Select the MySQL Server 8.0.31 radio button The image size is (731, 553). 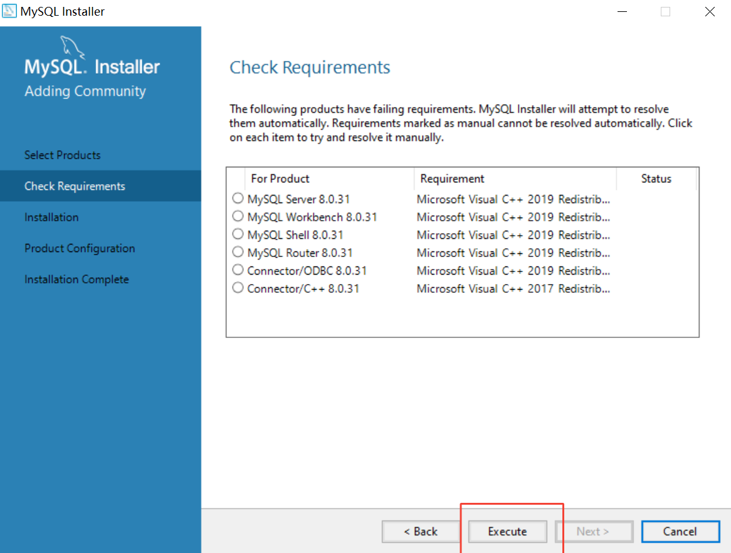[x=238, y=198]
